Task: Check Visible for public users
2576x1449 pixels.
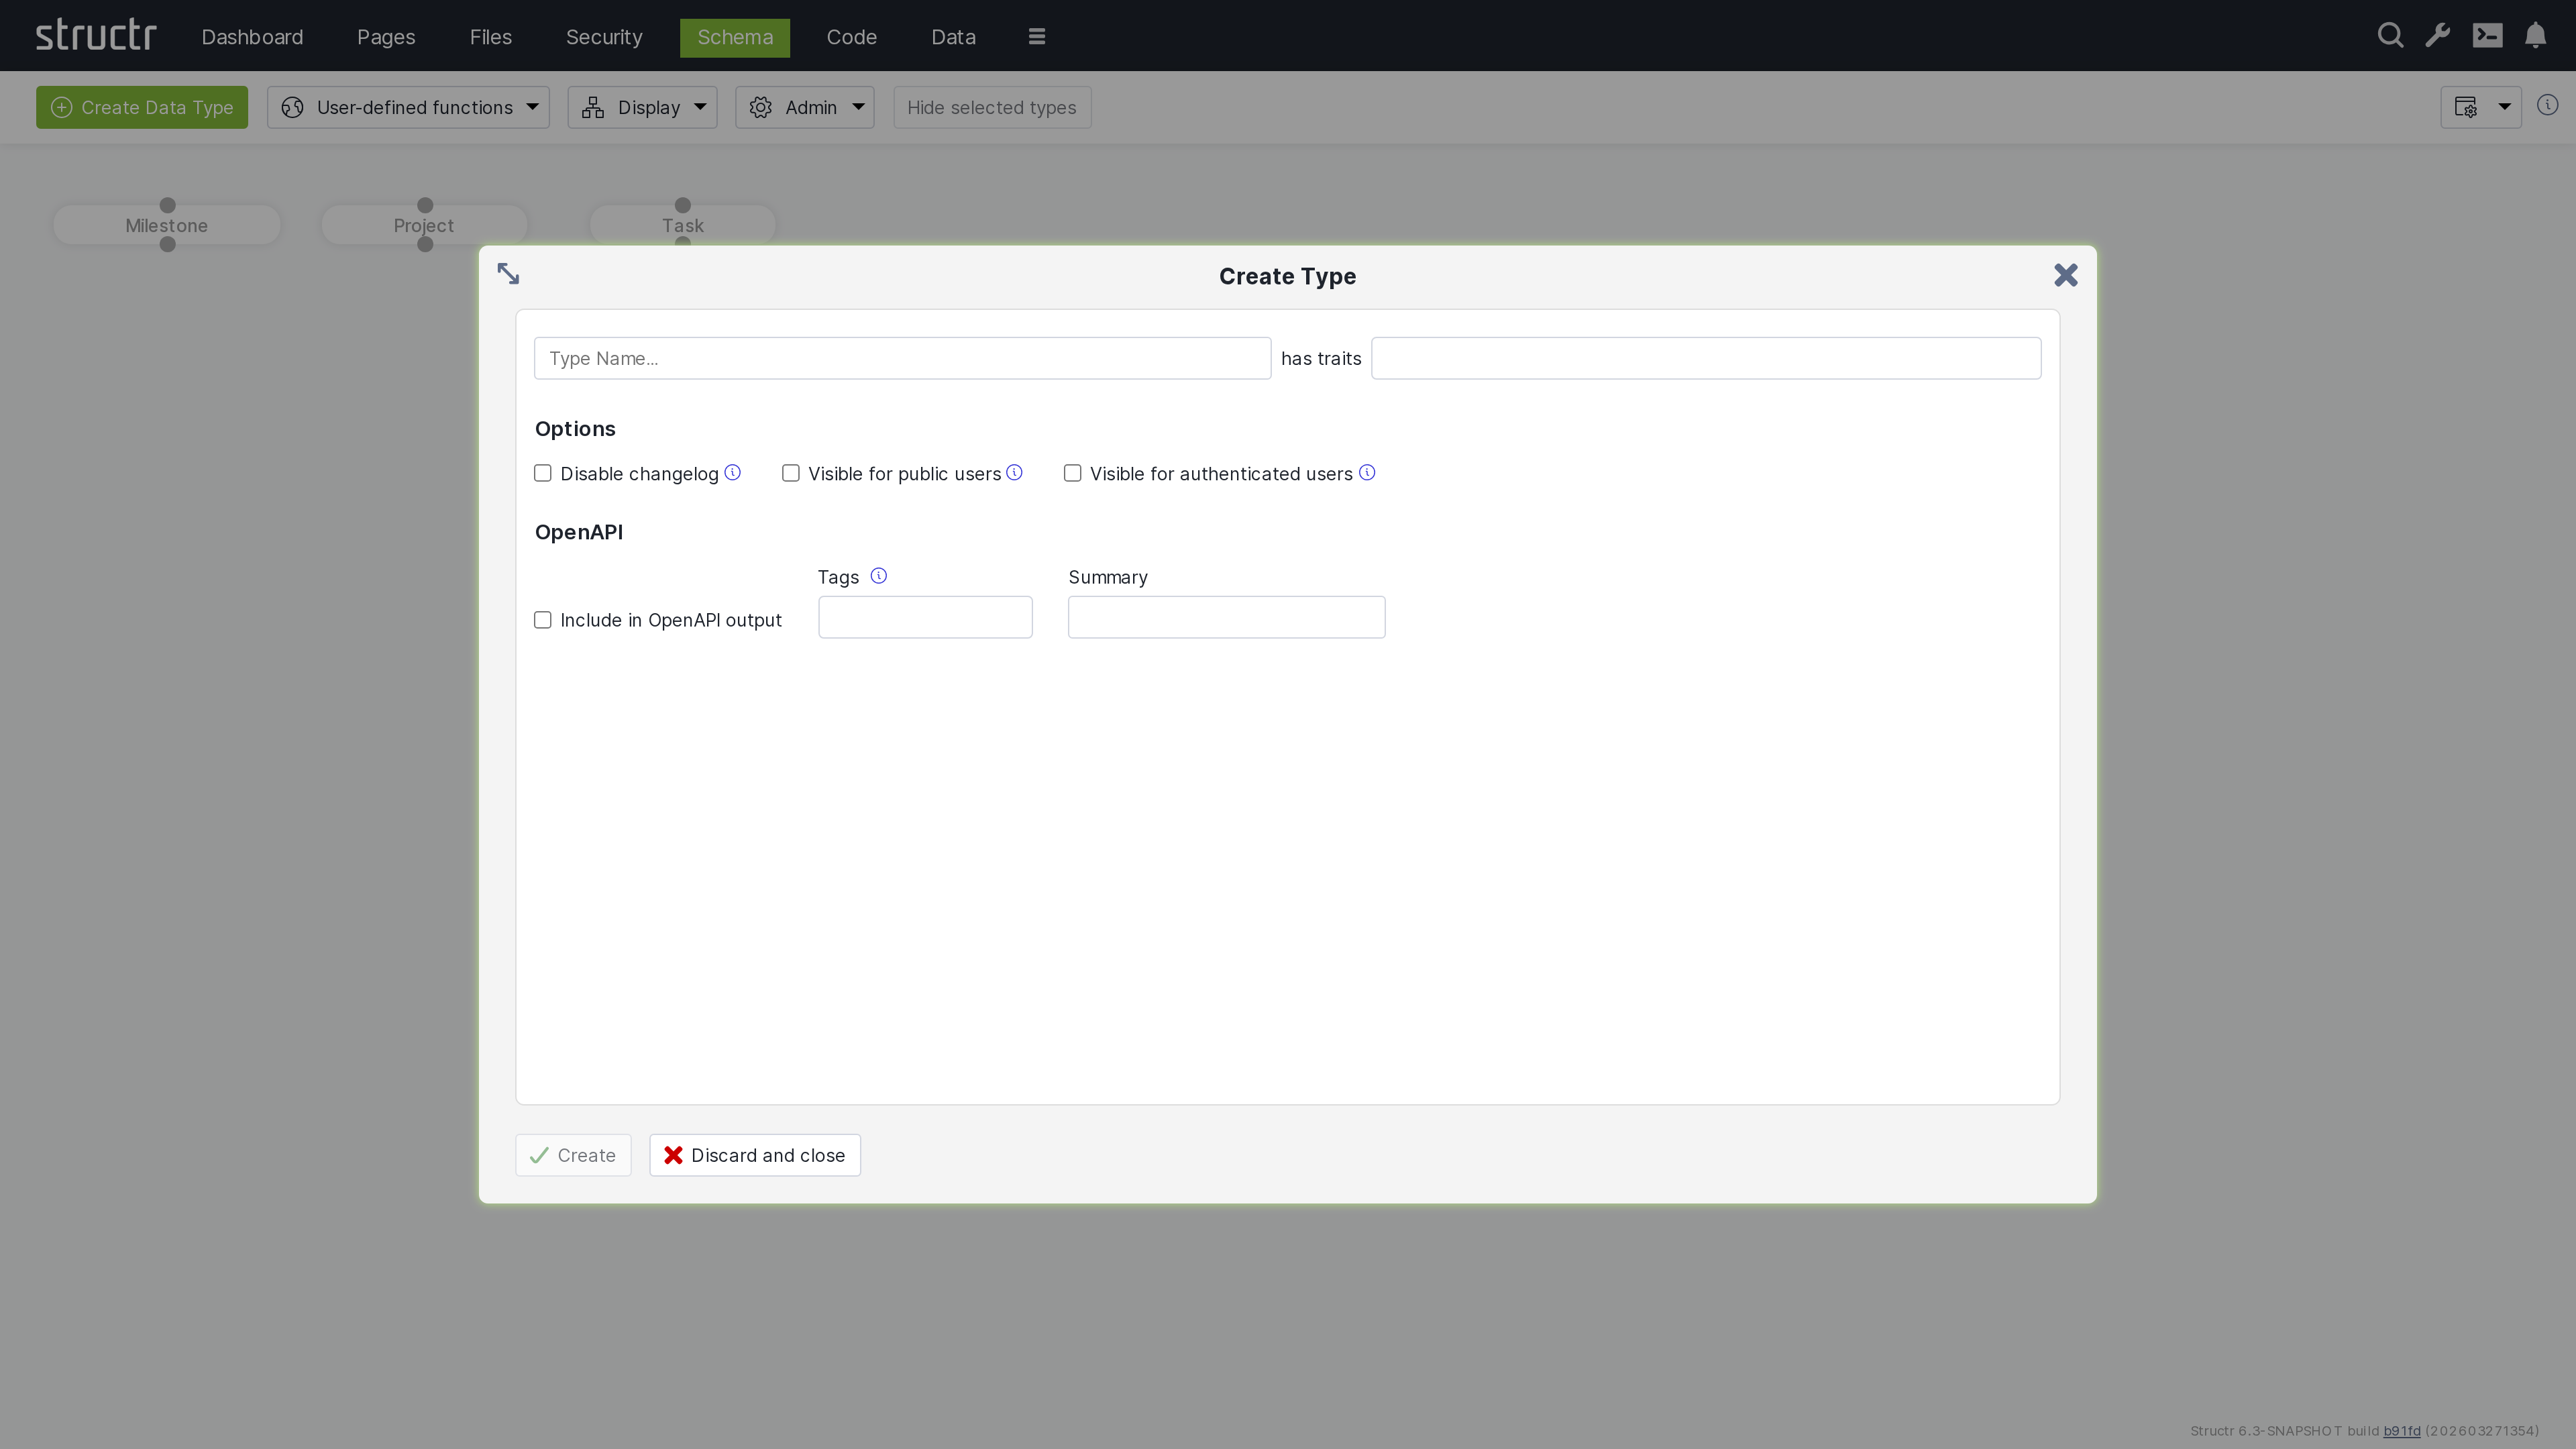Action: 791,473
